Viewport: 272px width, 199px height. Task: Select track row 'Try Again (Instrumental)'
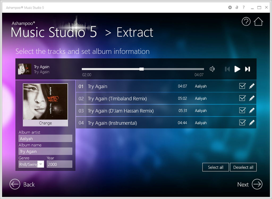coord(166,123)
